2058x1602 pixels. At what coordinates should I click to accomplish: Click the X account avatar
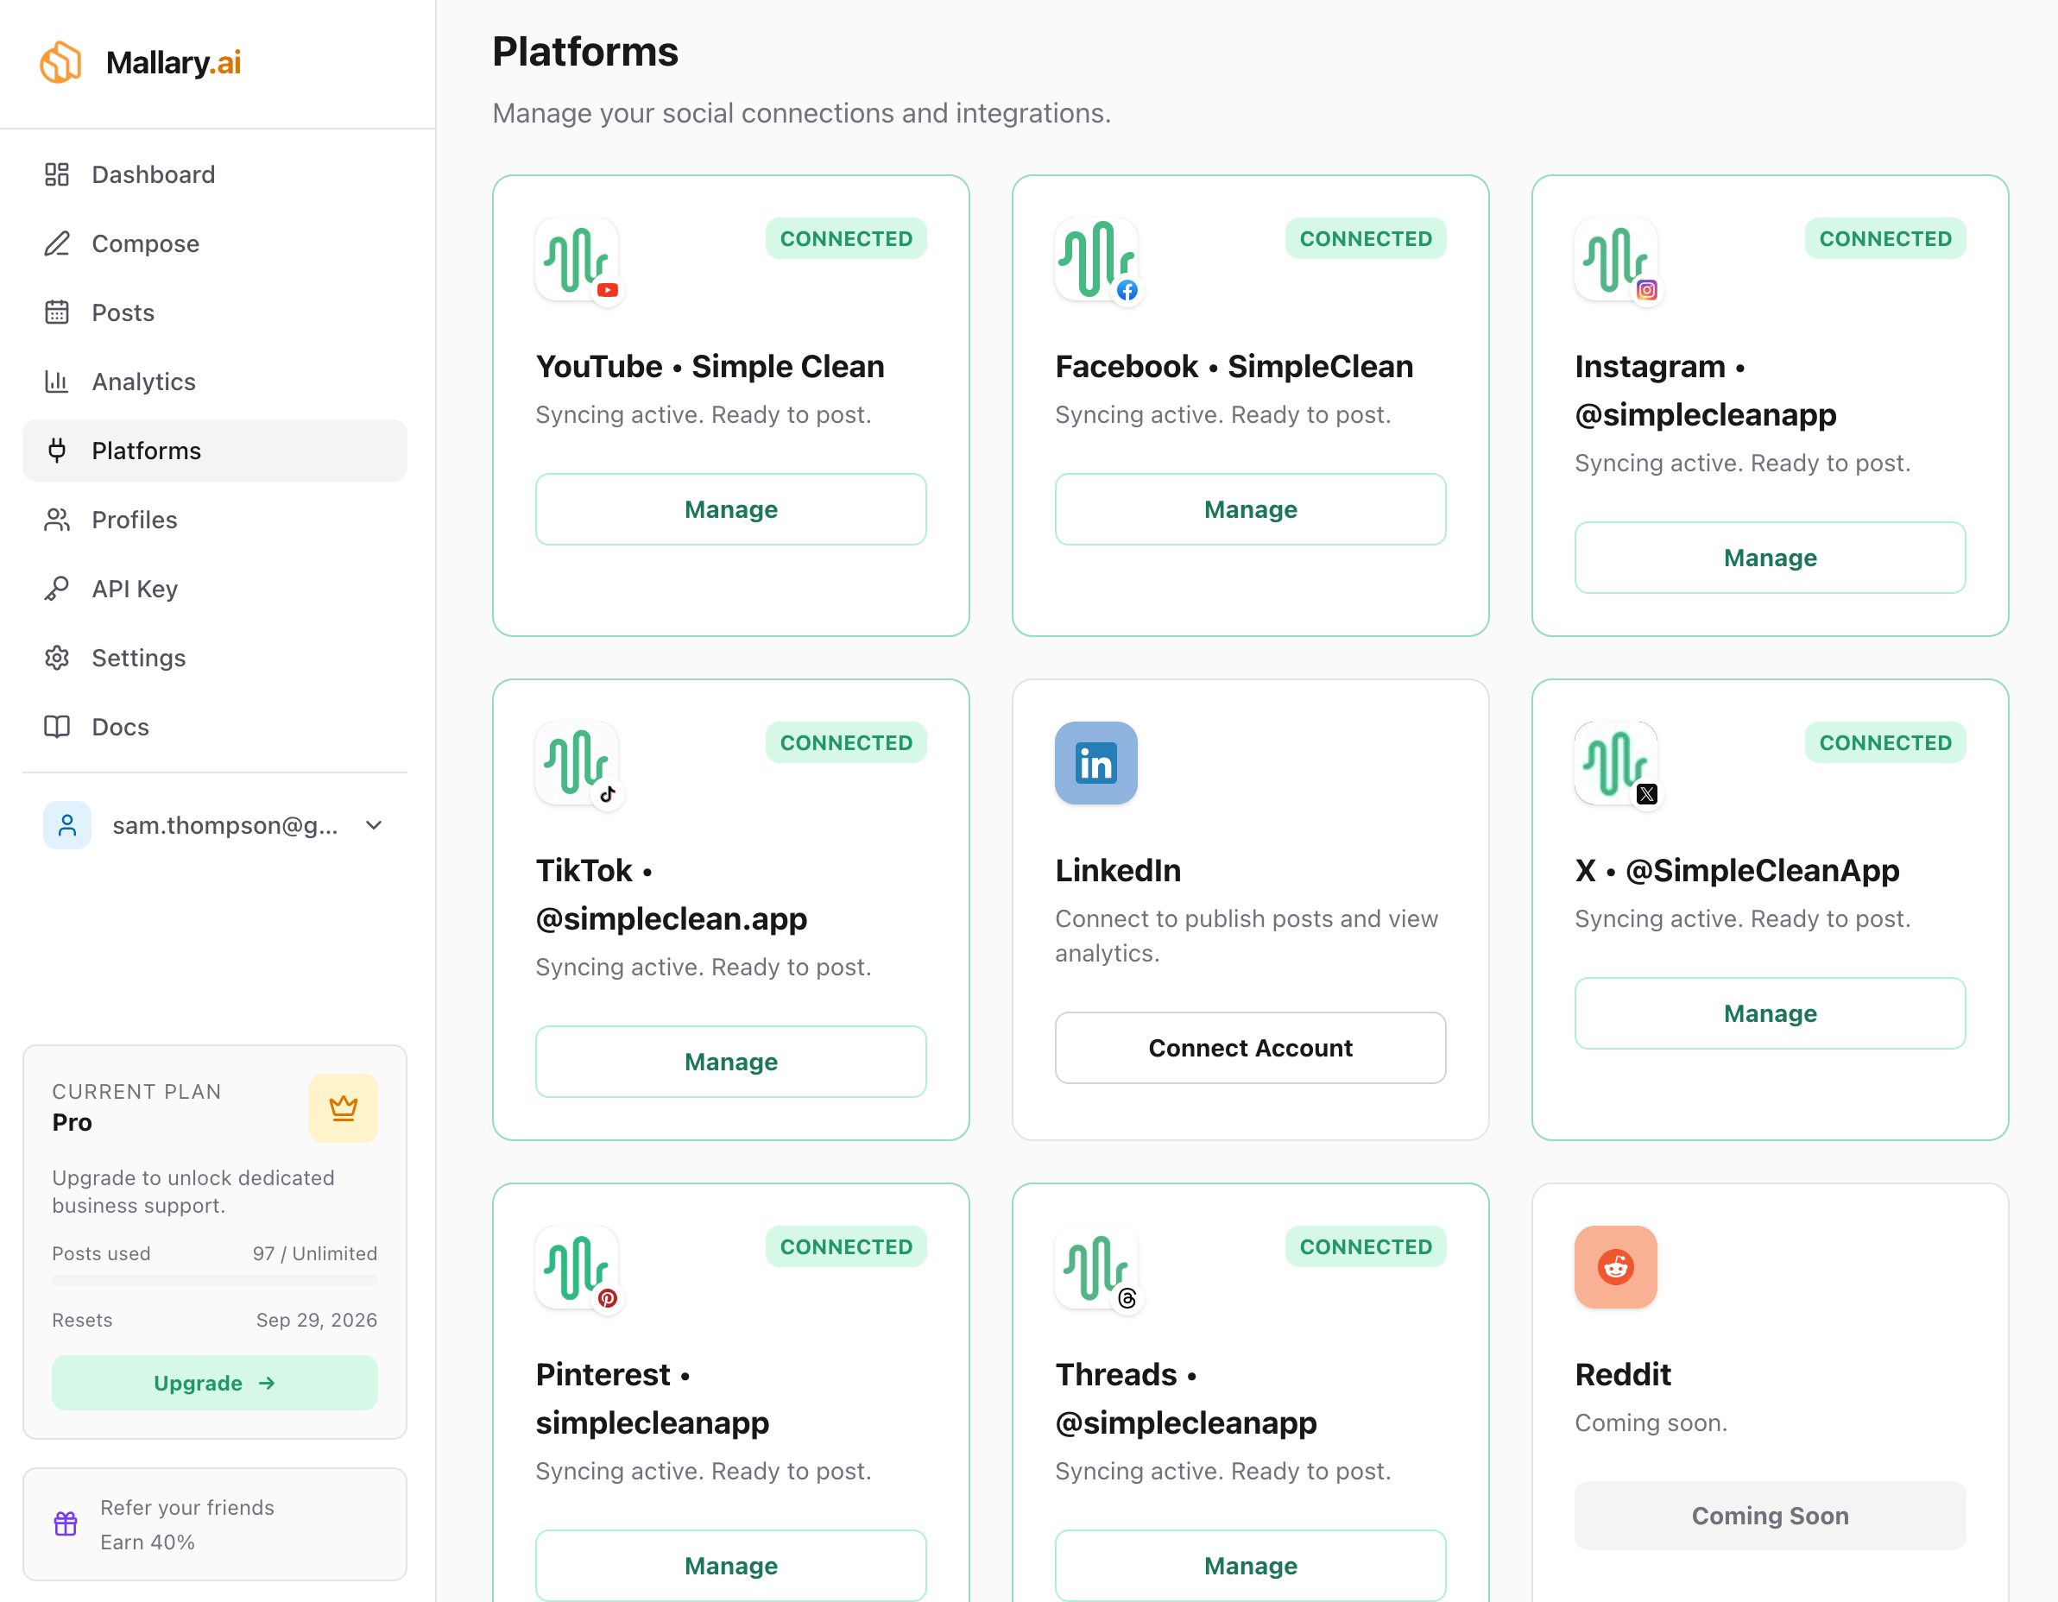(1618, 764)
